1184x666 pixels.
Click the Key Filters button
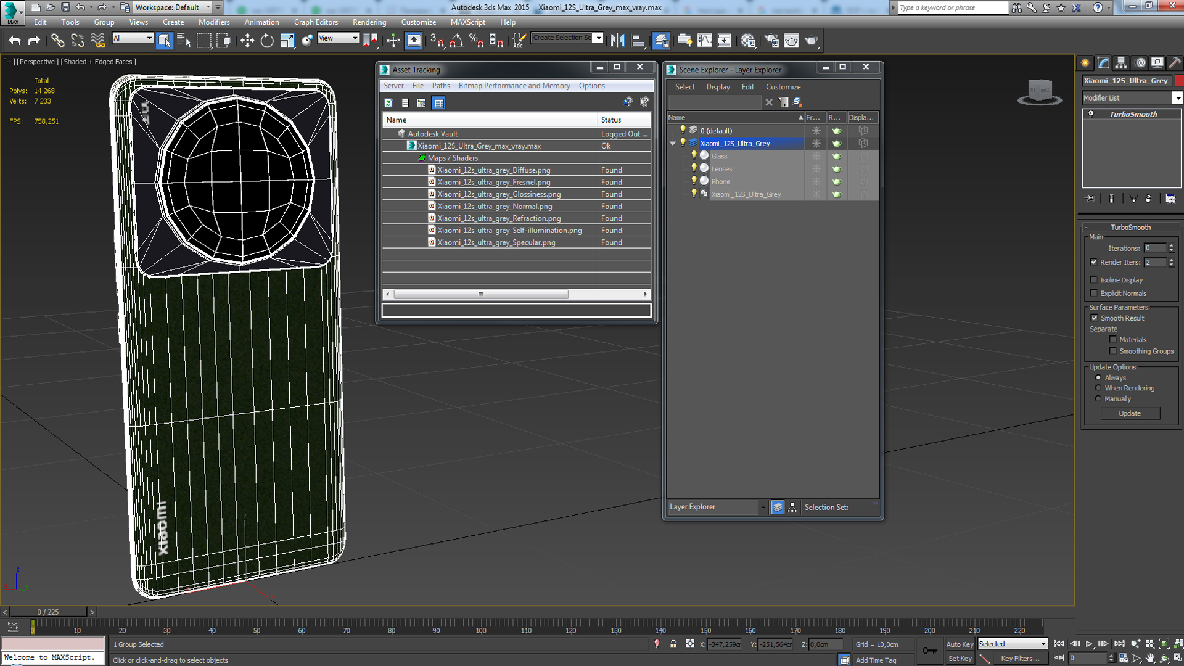coord(1019,659)
